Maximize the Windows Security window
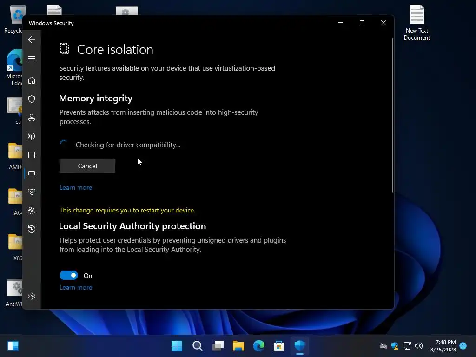Screen dimensions: 476x357 362,23
